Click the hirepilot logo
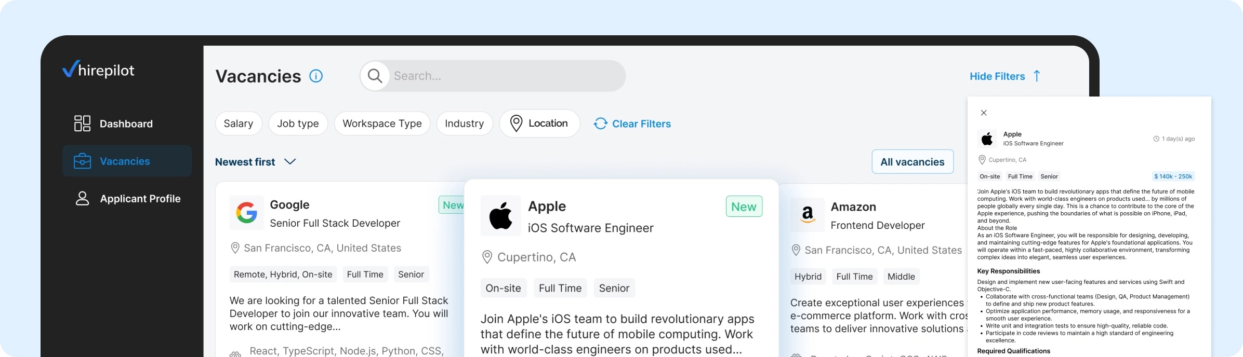The image size is (1243, 357). [98, 70]
